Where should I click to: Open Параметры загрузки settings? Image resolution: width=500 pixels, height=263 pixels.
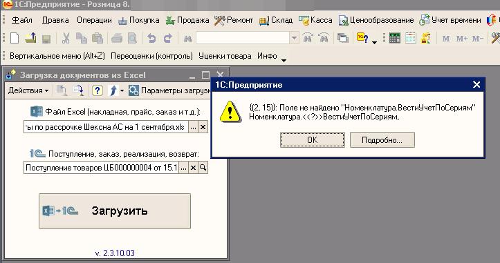[170, 90]
